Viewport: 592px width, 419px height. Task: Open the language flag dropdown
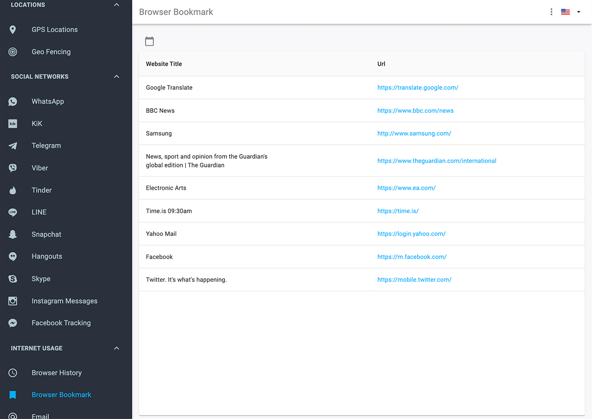571,12
